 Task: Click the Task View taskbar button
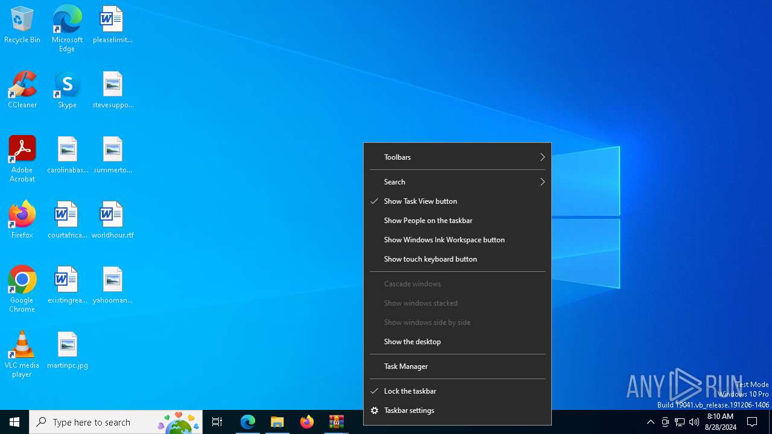tap(217, 422)
